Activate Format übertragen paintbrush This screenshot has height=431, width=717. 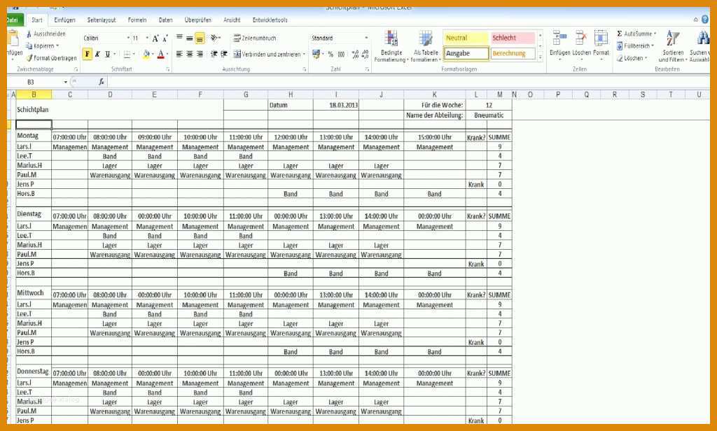click(x=51, y=58)
